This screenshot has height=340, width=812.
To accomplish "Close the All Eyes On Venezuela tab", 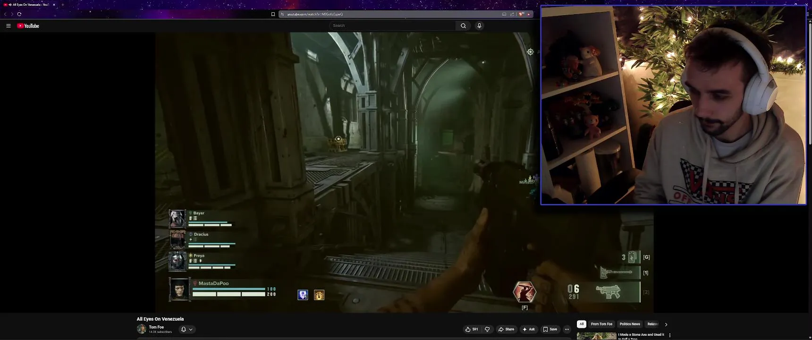I will [54, 5].
